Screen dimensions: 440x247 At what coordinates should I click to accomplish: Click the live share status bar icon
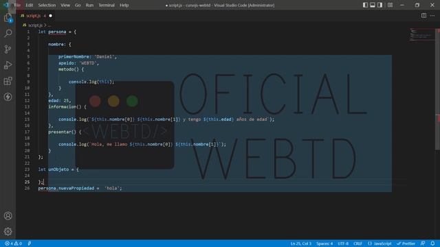click(x=29, y=244)
